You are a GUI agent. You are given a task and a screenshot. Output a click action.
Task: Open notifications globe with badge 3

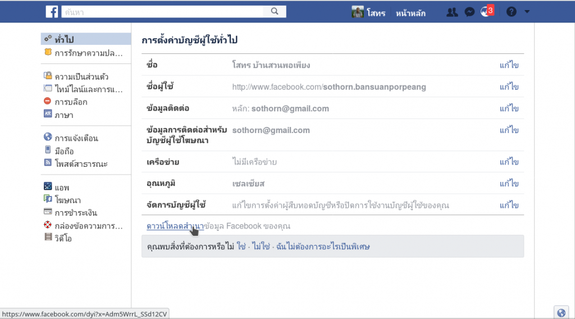487,11
